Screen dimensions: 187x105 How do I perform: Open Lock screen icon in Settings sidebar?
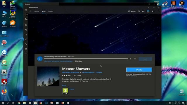pos(26,34)
